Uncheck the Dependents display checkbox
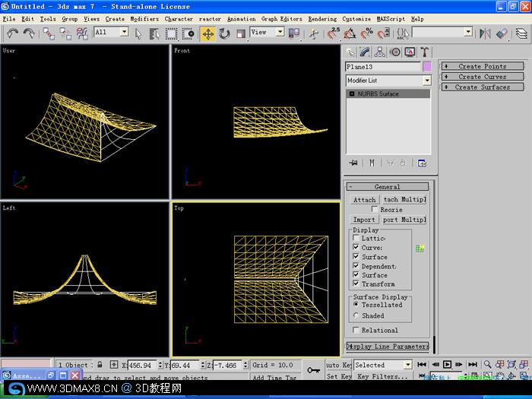Screen dimensions: 532x399 coord(356,265)
